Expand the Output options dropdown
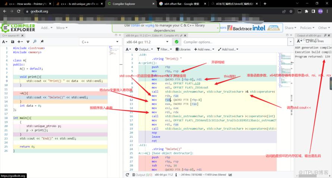This screenshot has width=332, height=178. (143, 49)
